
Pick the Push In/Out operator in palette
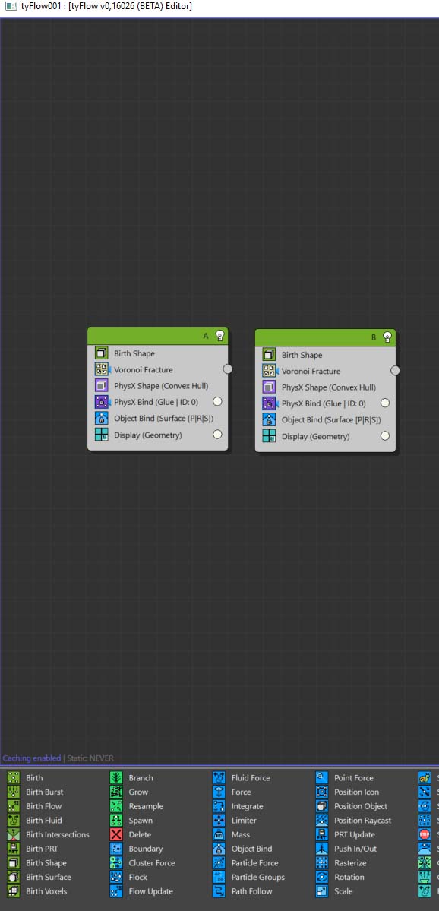(346, 849)
